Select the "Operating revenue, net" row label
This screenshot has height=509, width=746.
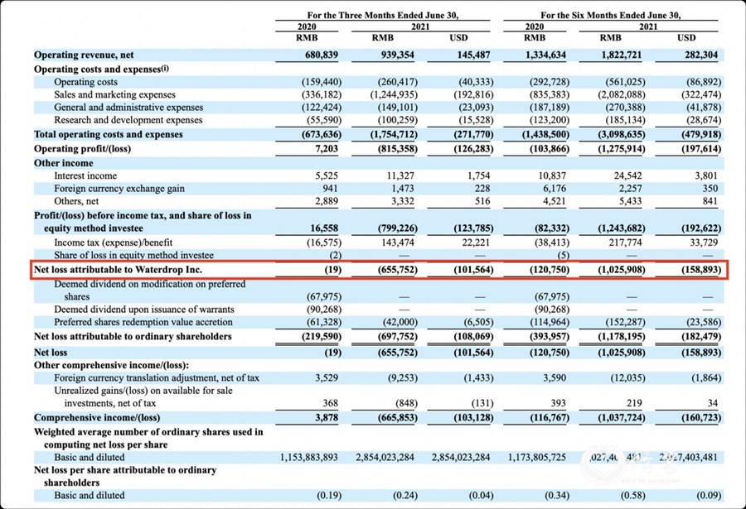[x=84, y=55]
